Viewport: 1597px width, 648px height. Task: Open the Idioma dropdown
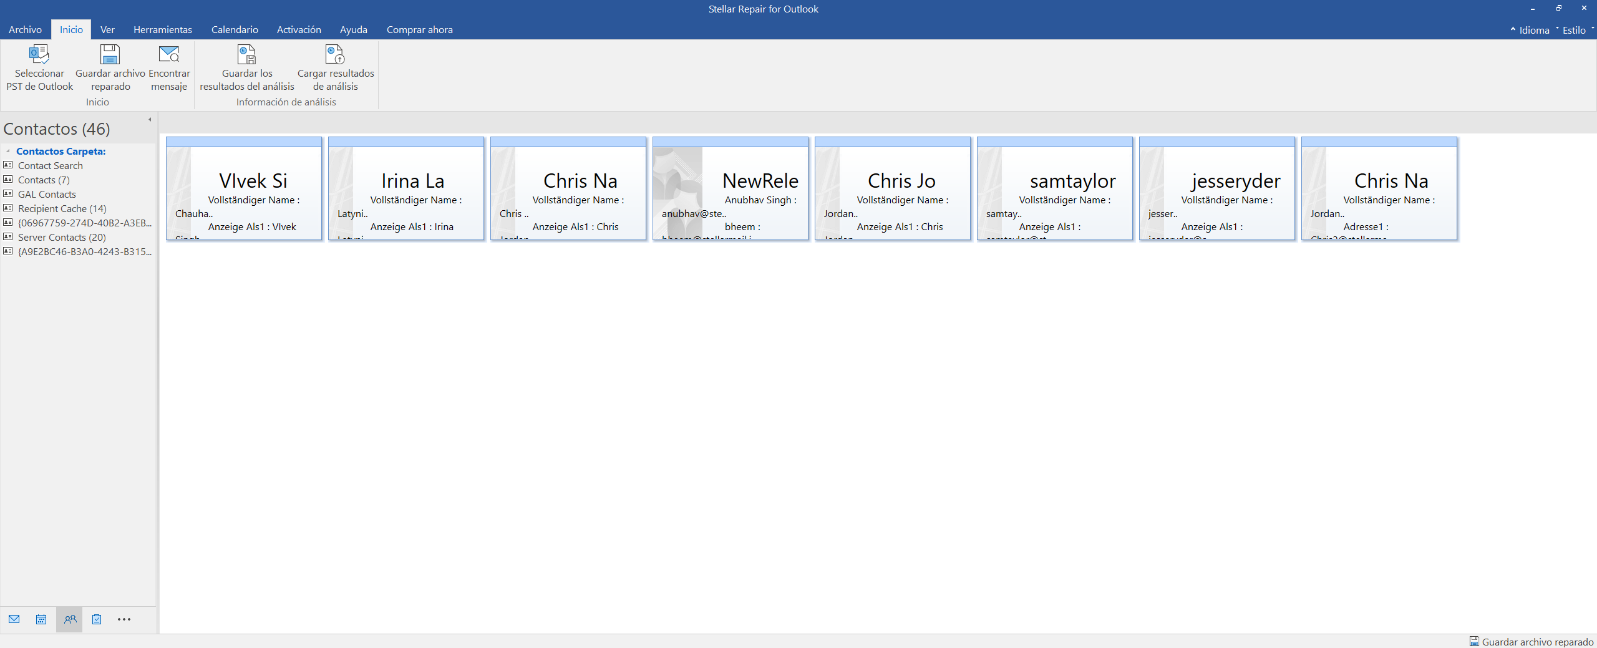(x=1534, y=30)
